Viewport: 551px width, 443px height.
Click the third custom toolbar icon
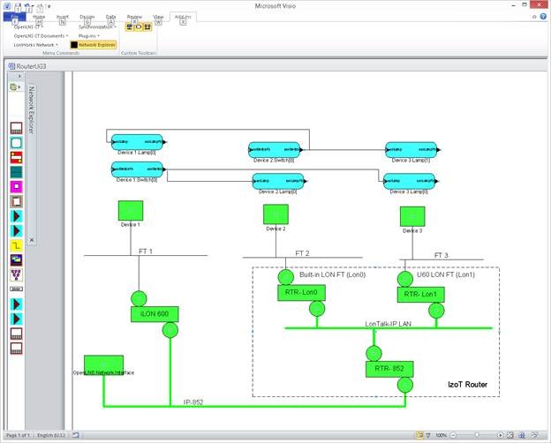(147, 26)
